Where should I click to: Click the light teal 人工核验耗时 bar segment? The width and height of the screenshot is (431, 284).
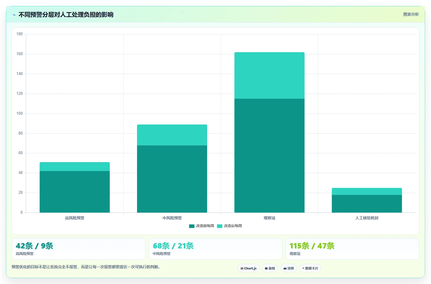(x=367, y=192)
